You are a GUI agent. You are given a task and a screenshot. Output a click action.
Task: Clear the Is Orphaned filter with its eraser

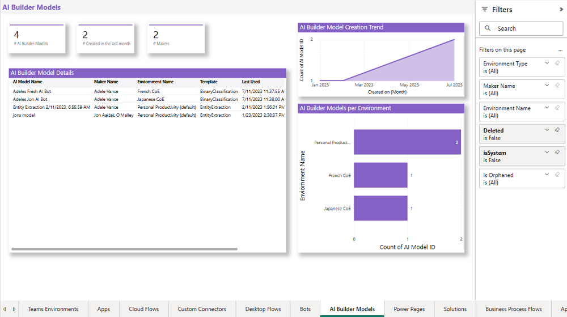point(557,175)
